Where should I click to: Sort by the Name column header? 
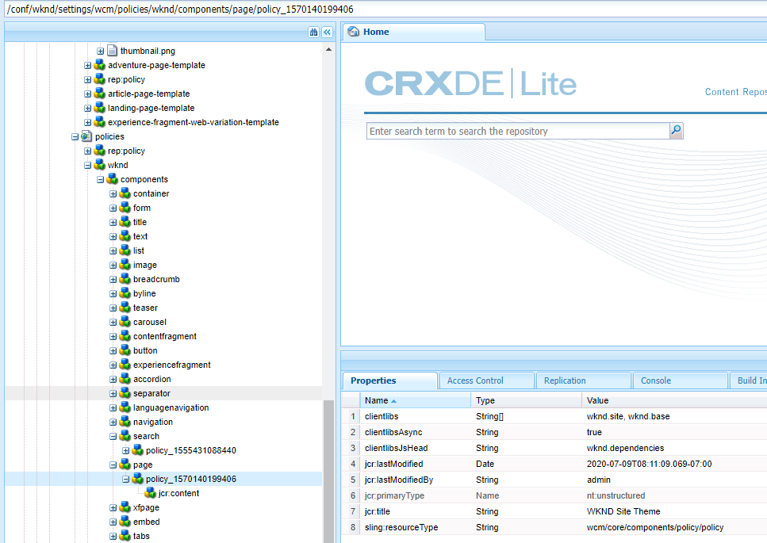[416, 400]
